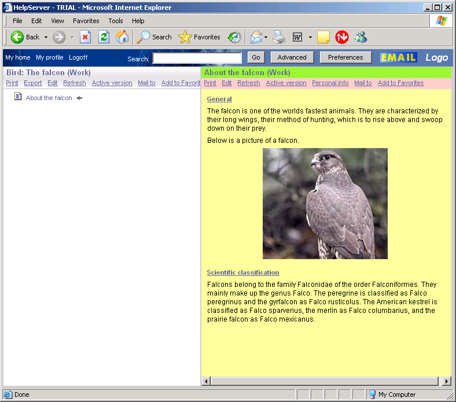The image size is (456, 402).
Task: Click Refresh in left Bird pane
Action: point(75,83)
